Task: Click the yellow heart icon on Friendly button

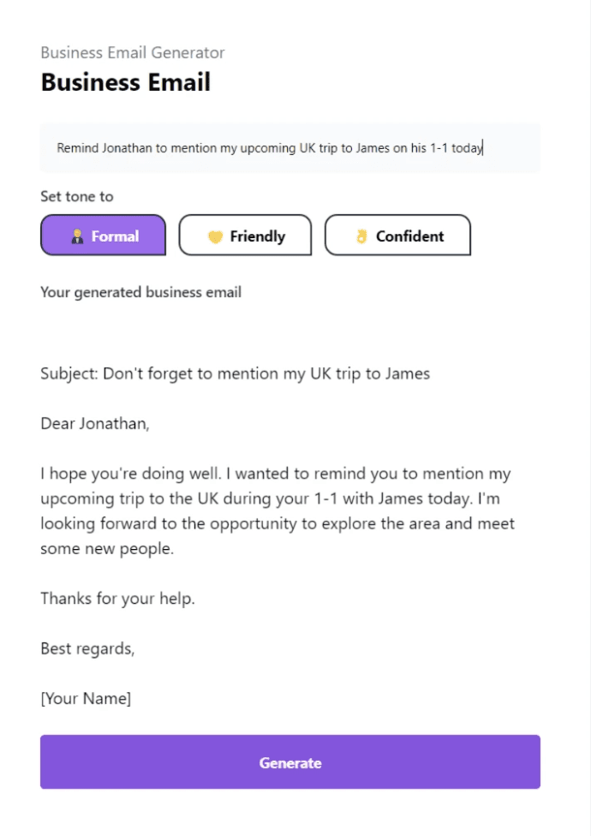Action: click(214, 235)
